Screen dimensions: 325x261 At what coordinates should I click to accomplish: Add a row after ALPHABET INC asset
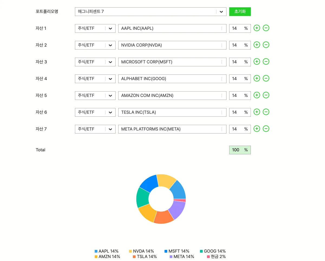(x=257, y=78)
